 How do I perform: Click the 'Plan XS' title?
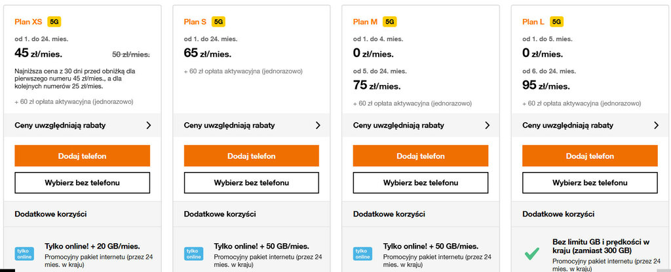click(x=28, y=22)
